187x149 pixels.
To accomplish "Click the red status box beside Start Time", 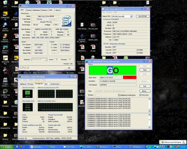I will (130, 77).
